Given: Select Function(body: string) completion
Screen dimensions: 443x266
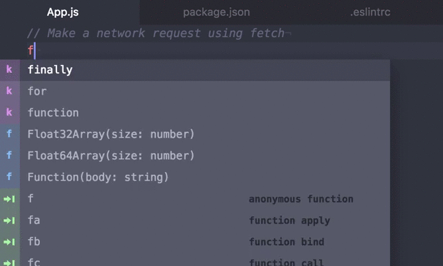Looking at the screenshot, I should (98, 177).
